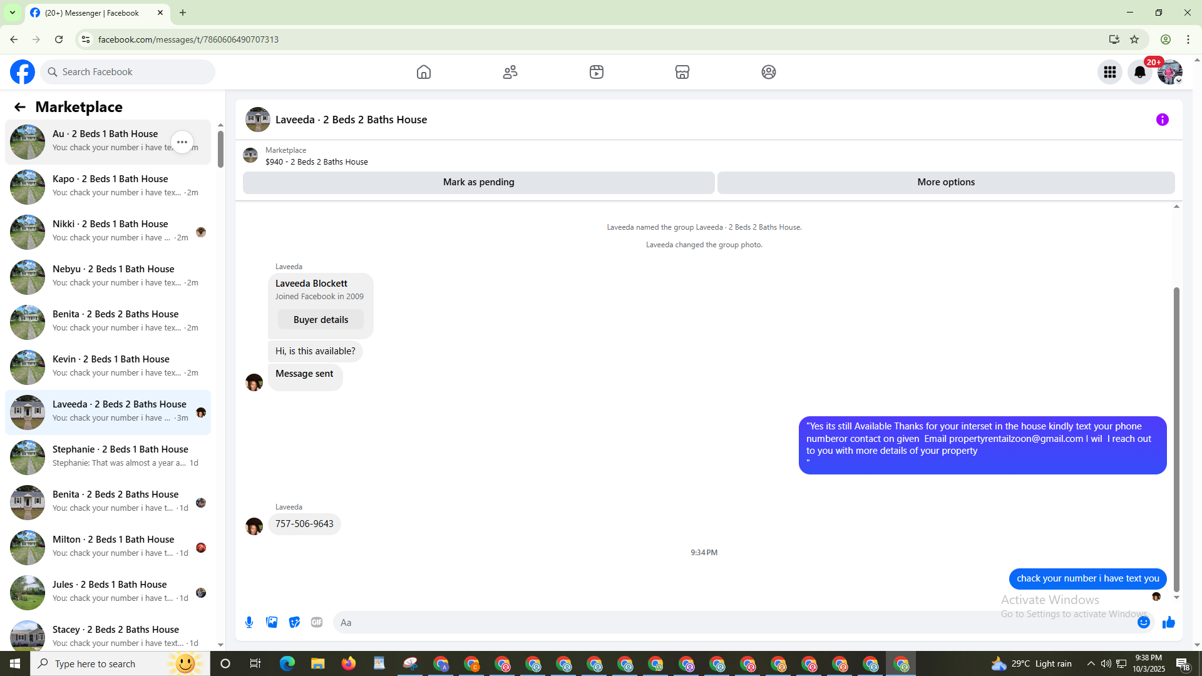
Task: Choose a GIF icon
Action: click(317, 622)
